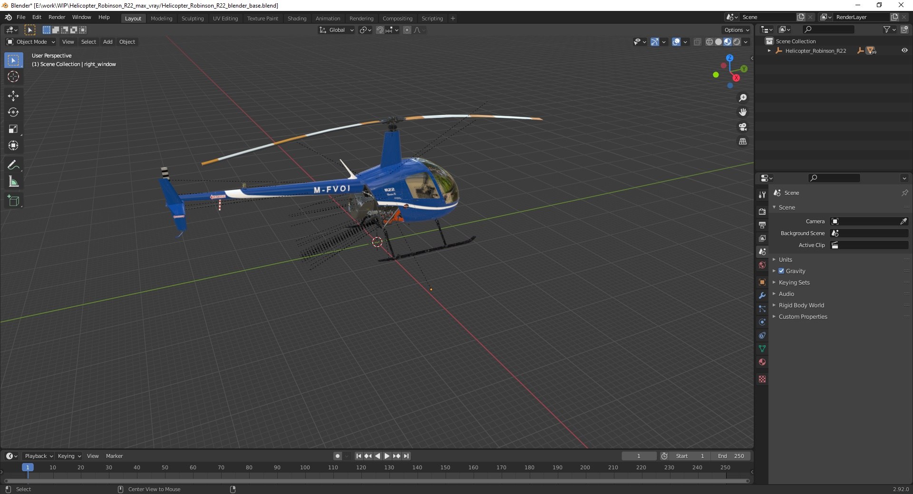Screen dimensions: 913x494
Task: Open the Material properties tab
Action: 762,362
